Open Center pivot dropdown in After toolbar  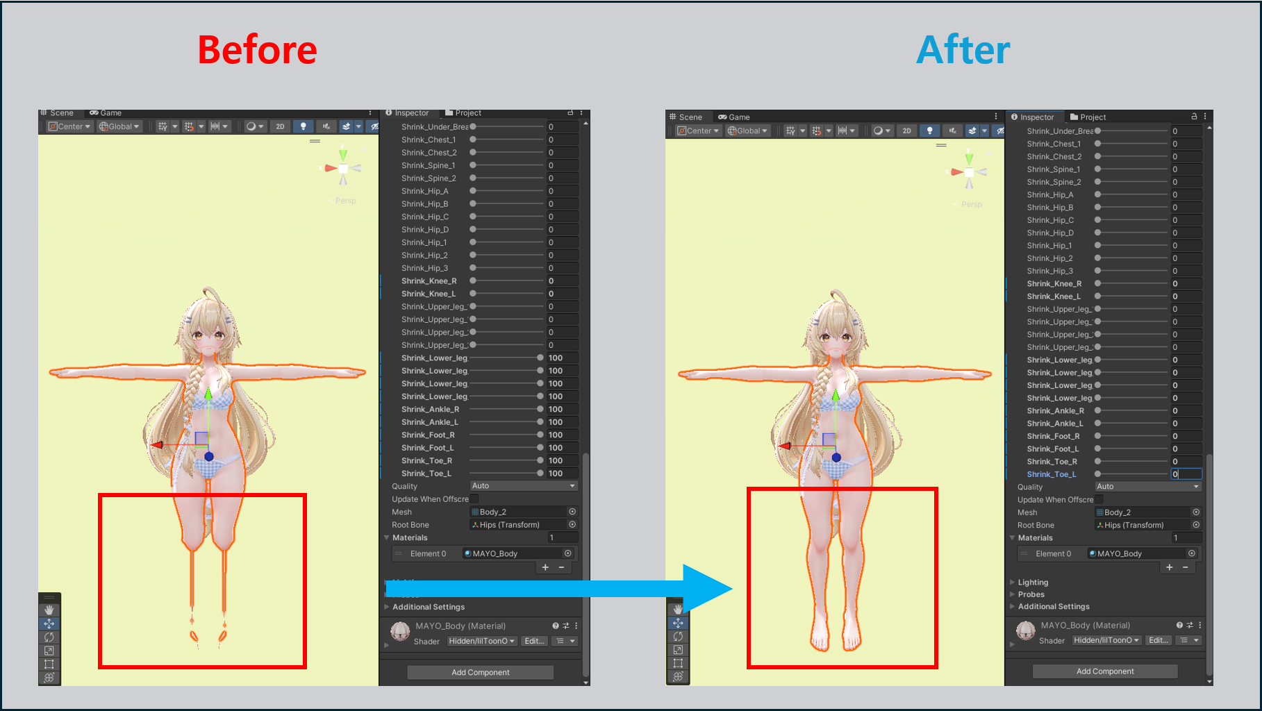(698, 131)
